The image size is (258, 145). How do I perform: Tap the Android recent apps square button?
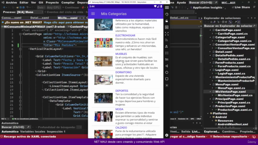pos(166,79)
